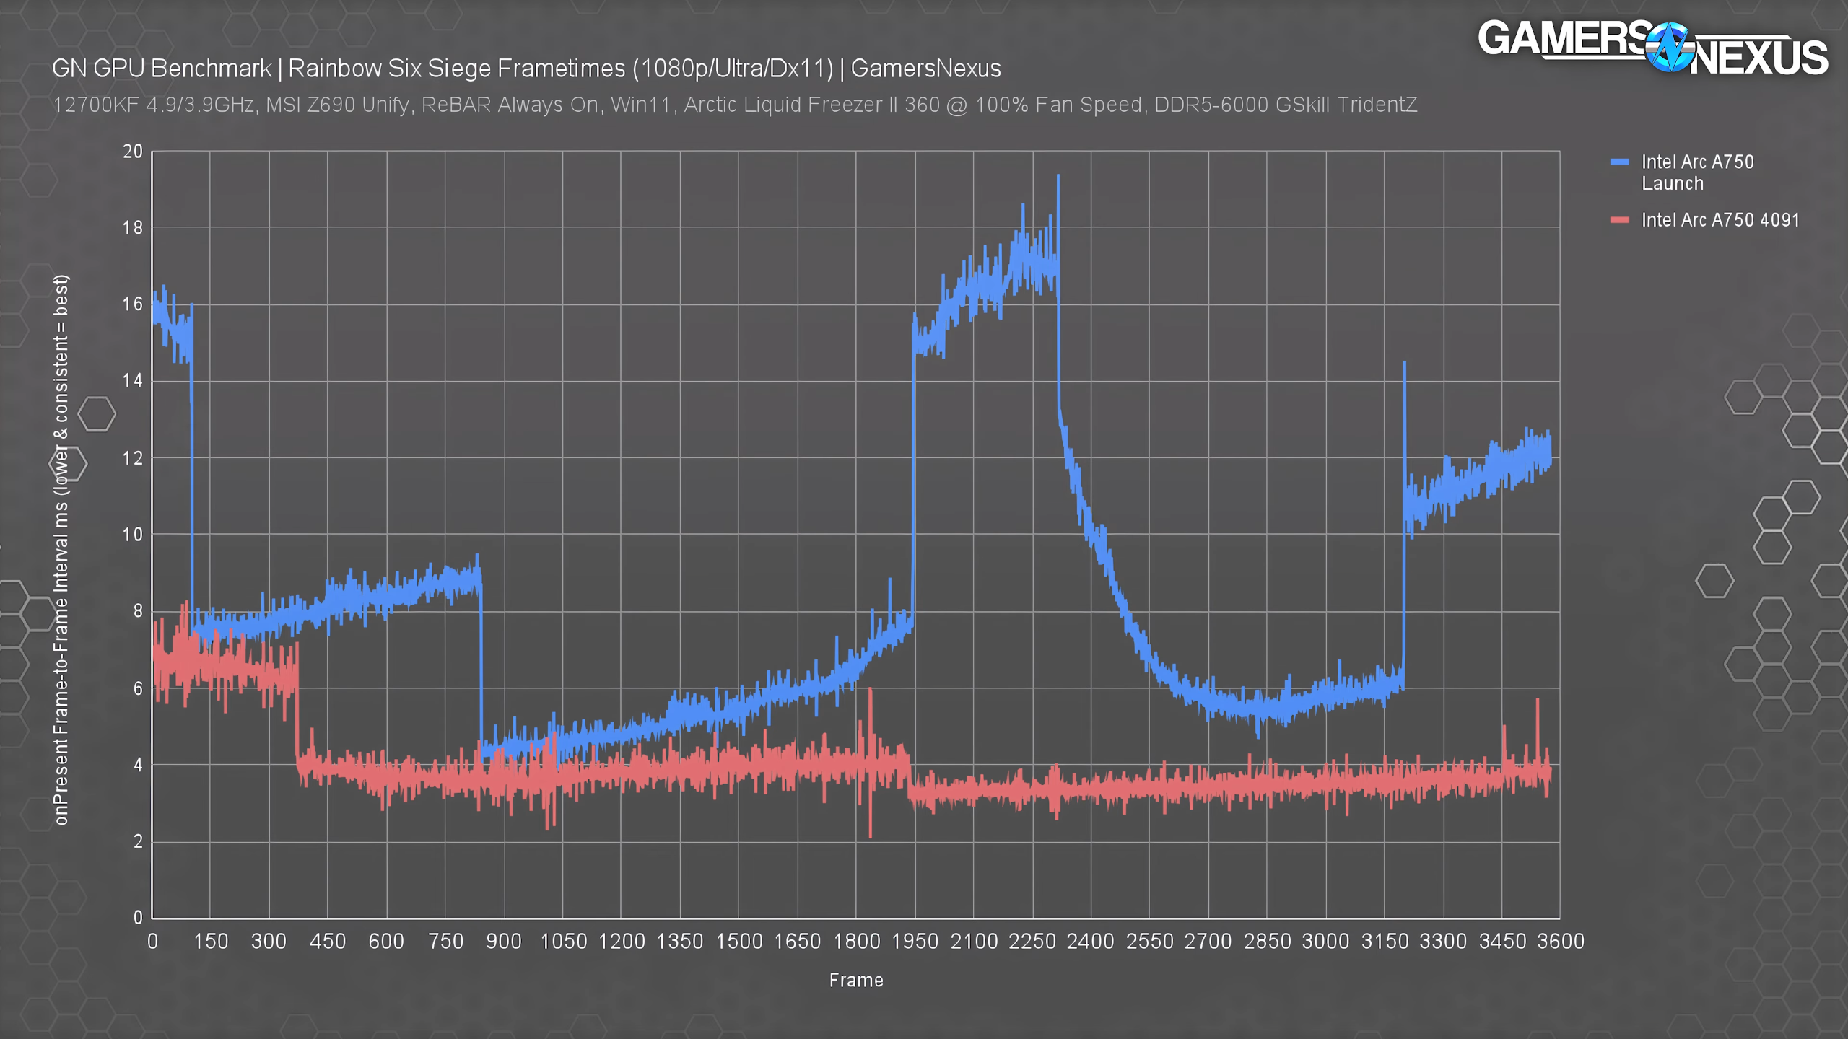Viewport: 1848px width, 1039px height.
Task: Click the x-axis label 1950
Action: coord(915,942)
